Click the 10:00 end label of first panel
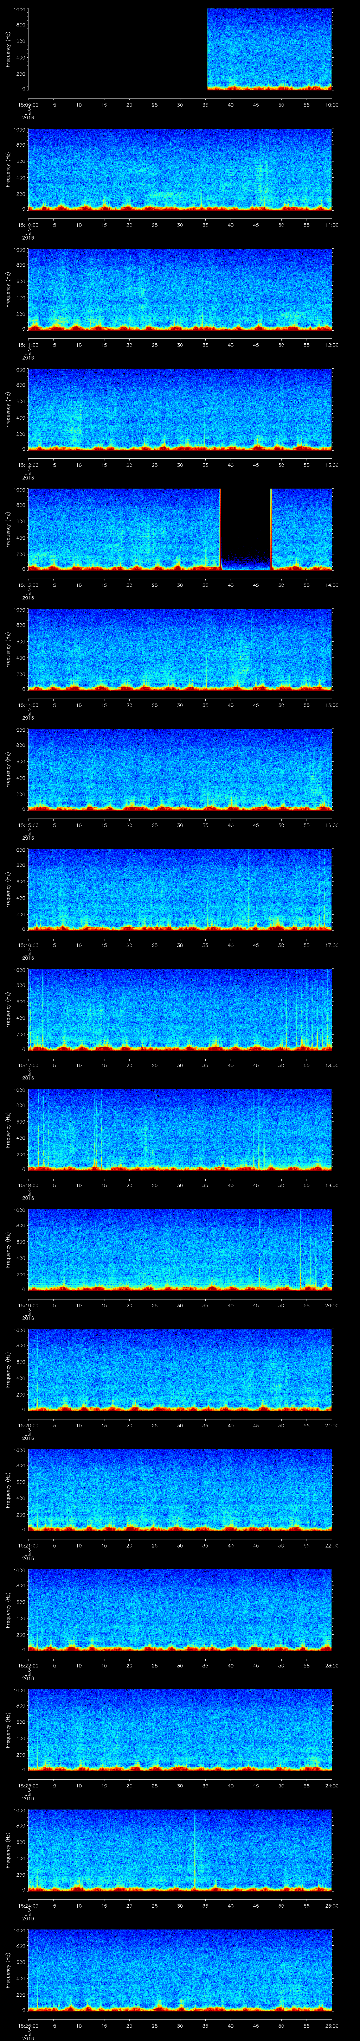This screenshot has width=360, height=2041. click(x=332, y=104)
